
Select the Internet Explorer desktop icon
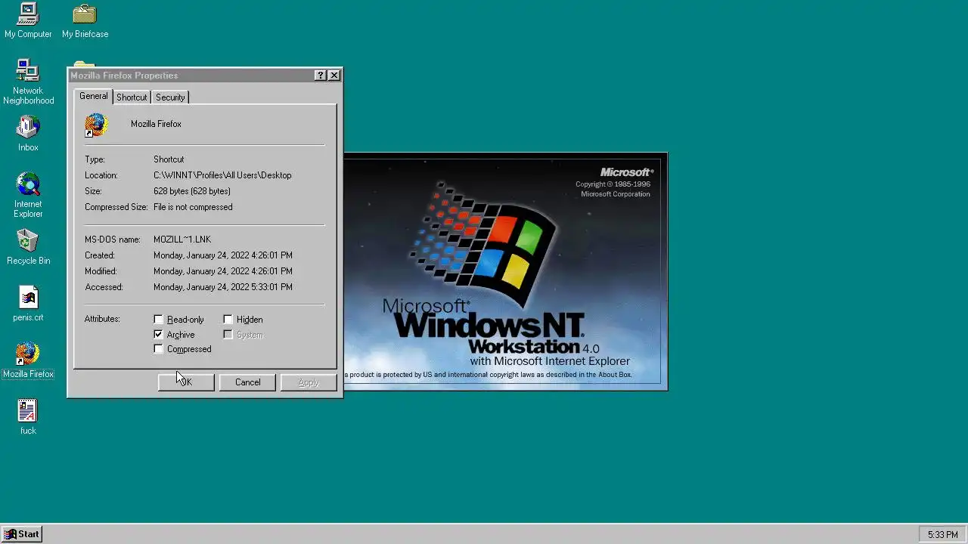28,195
